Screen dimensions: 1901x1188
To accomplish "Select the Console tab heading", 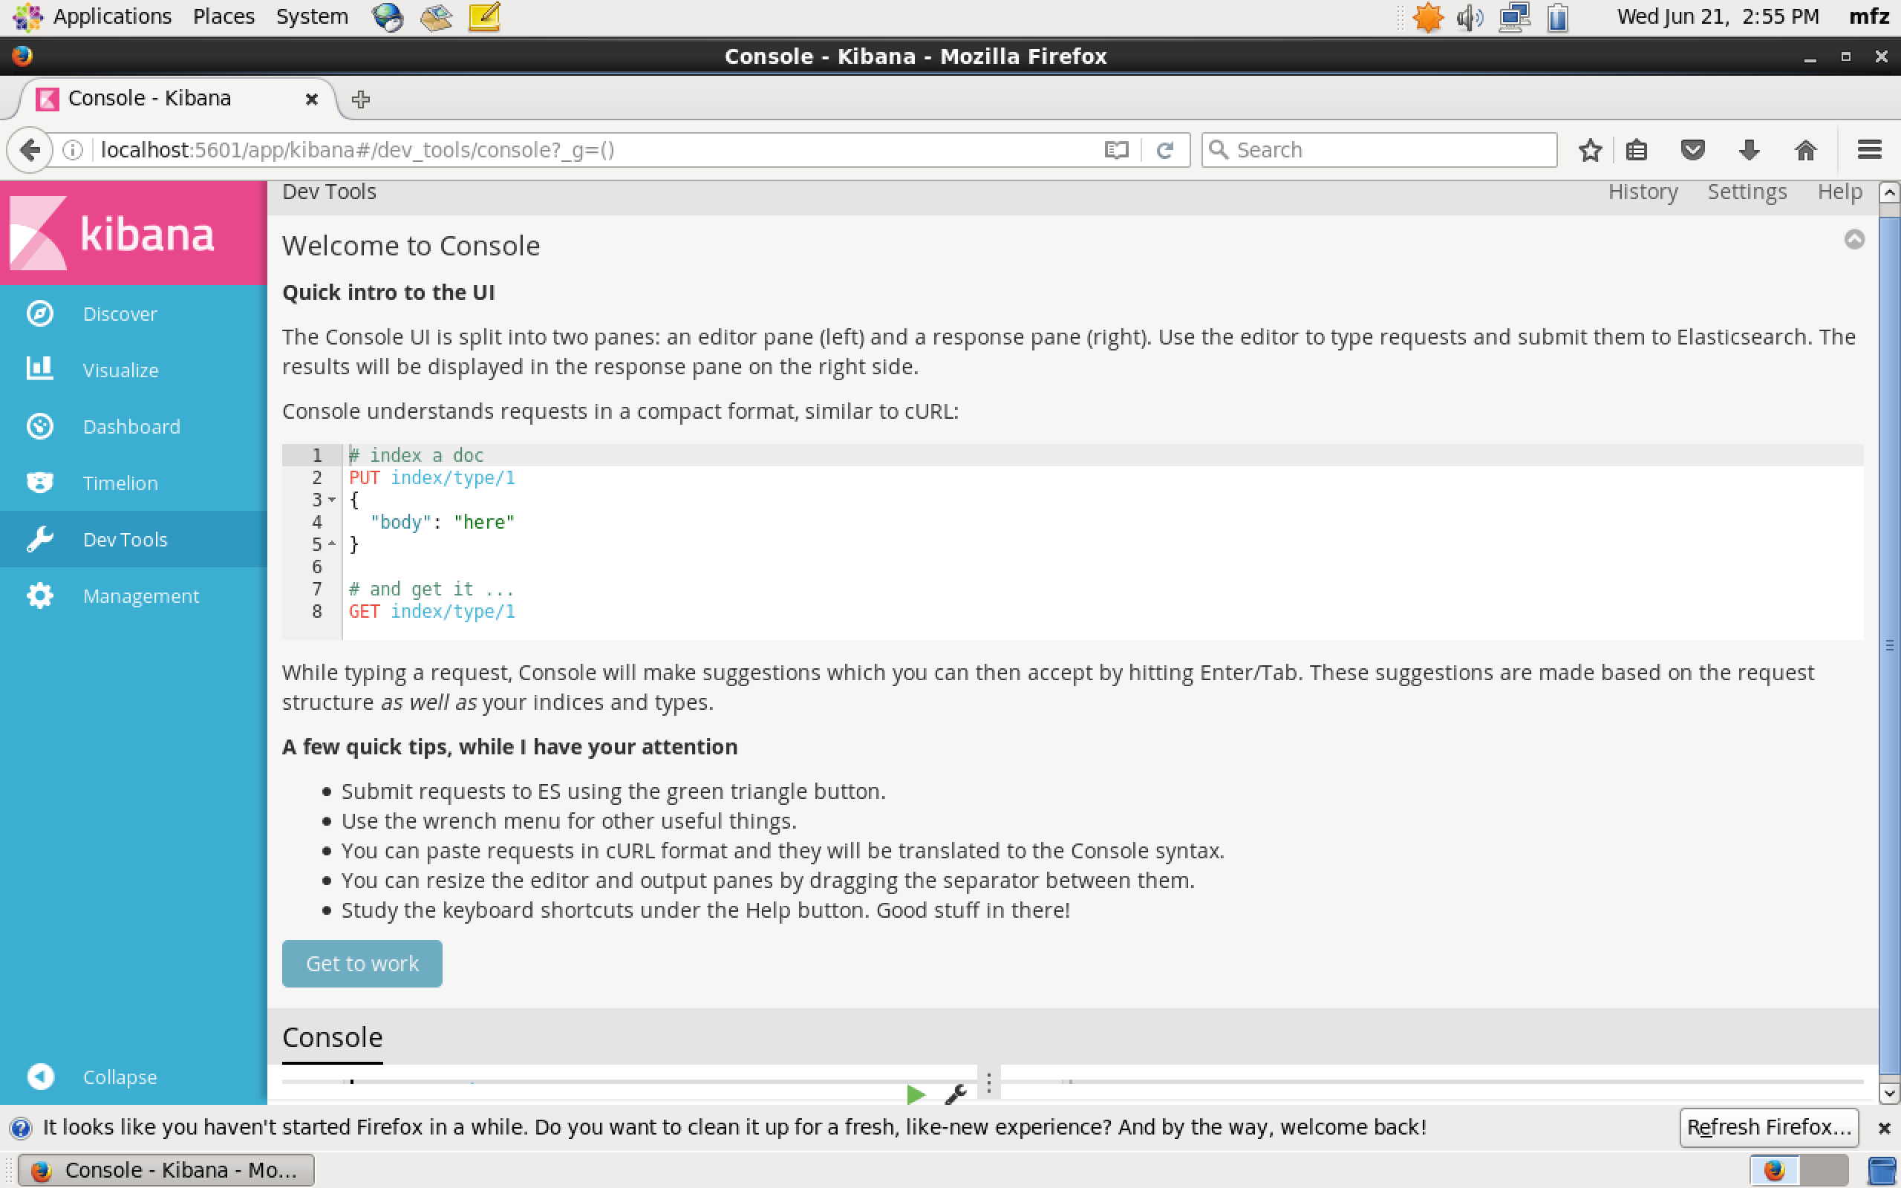I will point(332,1038).
